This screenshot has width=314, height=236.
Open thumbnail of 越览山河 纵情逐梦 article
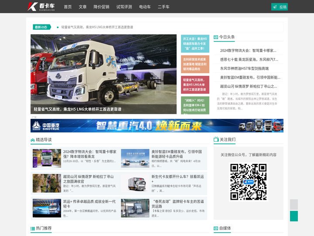[x=47, y=183]
